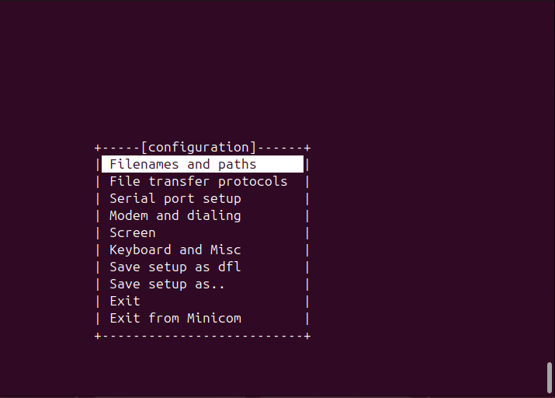Open Keyboard and Misc settings
555x398 pixels.
coord(175,250)
